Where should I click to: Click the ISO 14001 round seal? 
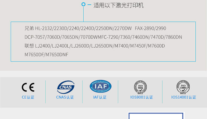point(184,87)
